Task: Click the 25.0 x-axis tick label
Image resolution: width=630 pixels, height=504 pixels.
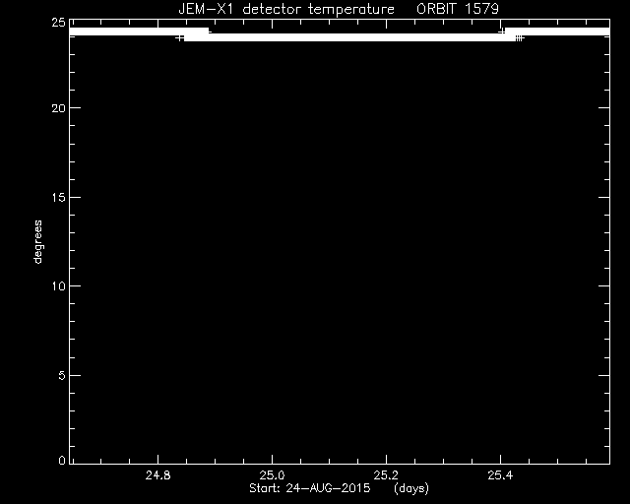Action: point(272,475)
